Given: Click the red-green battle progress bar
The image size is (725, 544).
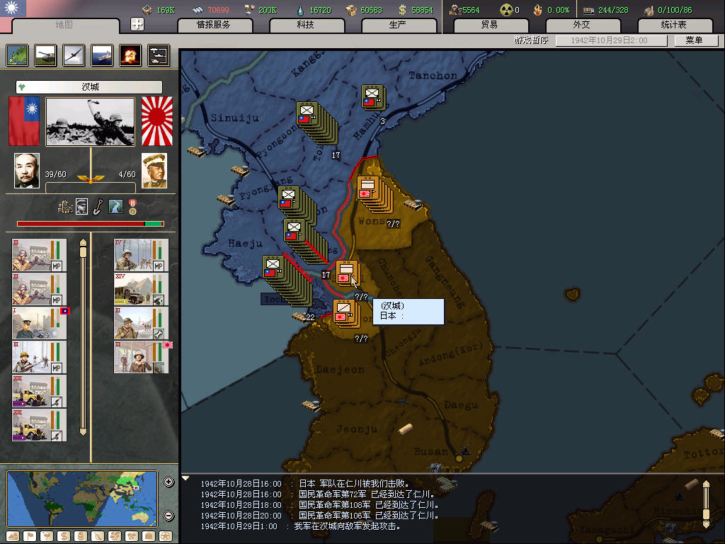Looking at the screenshot, I should click(x=91, y=224).
